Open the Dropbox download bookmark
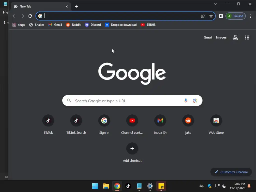This screenshot has height=192, width=256. (121, 25)
